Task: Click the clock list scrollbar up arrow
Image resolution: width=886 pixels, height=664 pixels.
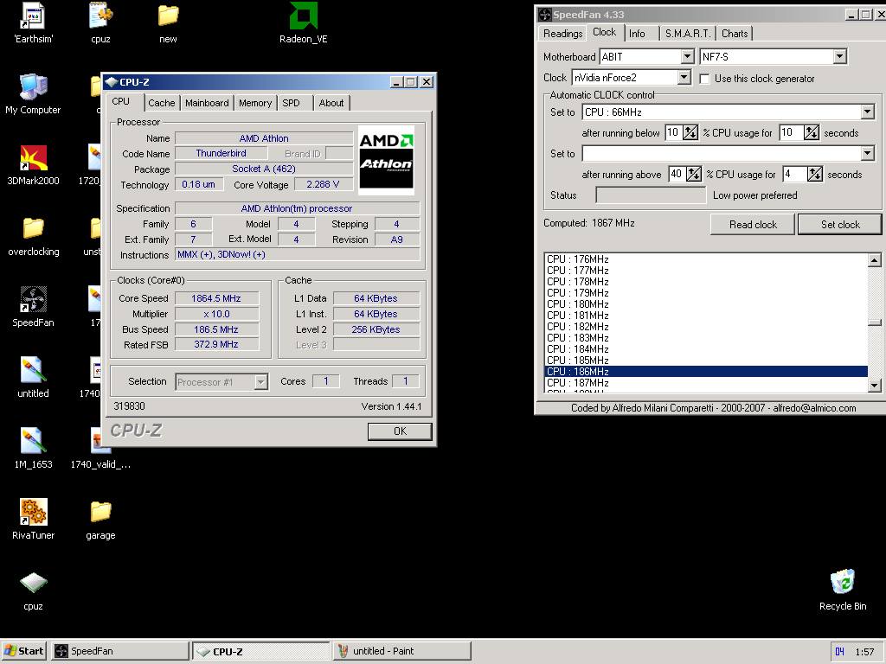Action: [x=874, y=259]
